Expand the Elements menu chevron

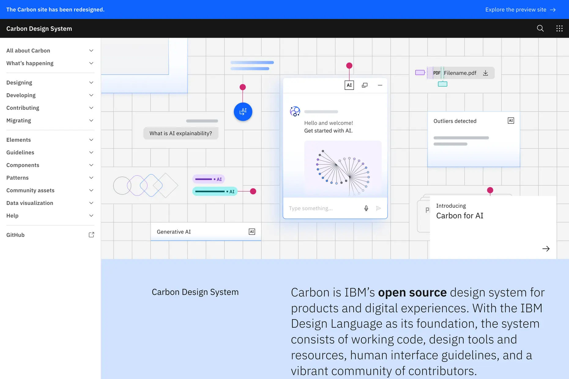tap(91, 140)
